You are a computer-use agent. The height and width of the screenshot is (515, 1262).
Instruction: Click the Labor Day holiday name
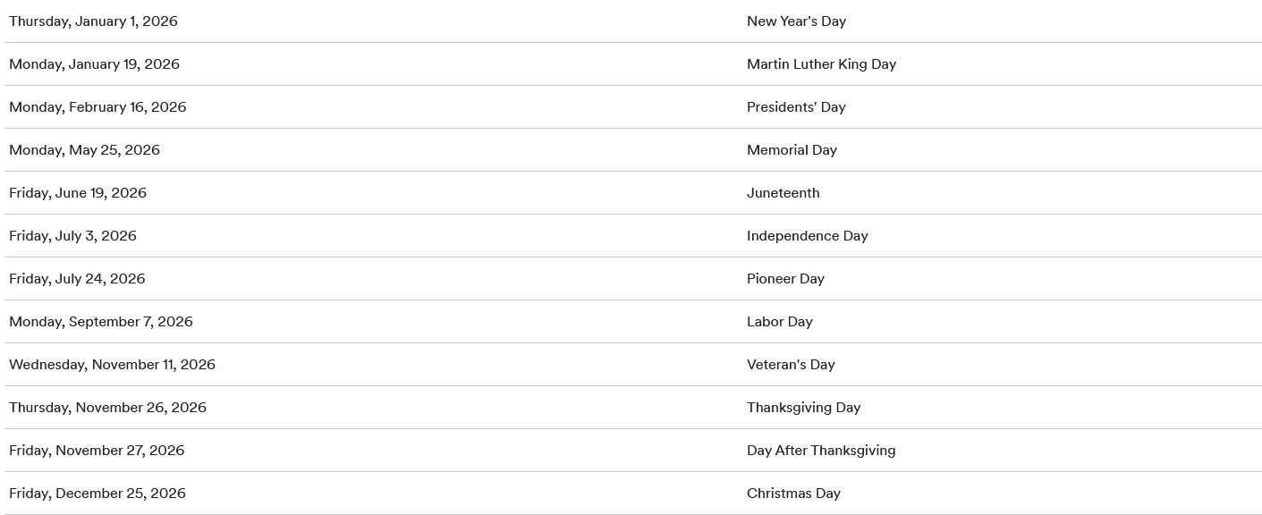pyautogui.click(x=779, y=322)
